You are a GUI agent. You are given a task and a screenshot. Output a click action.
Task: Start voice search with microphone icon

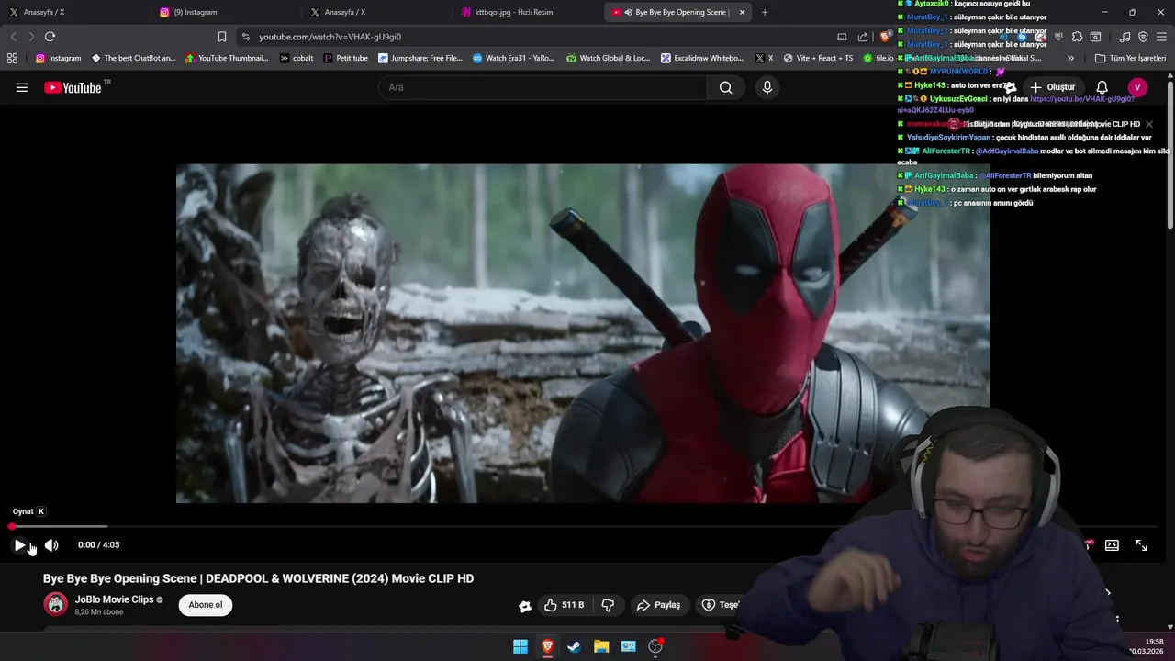click(767, 87)
